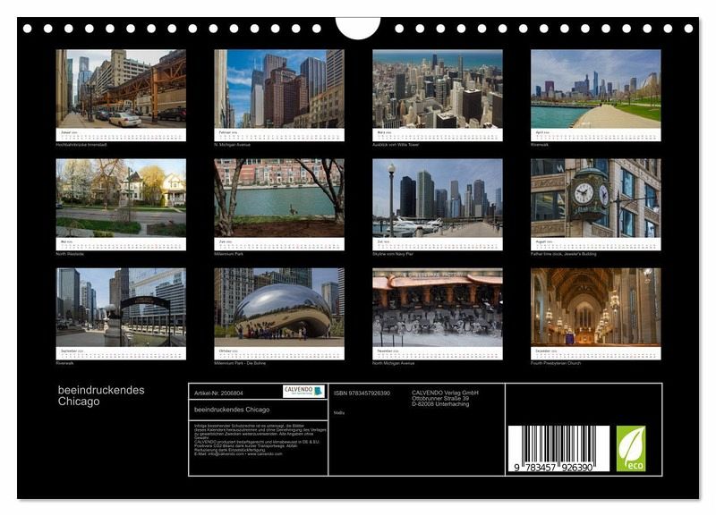Open the December church interior photo
Viewport: 716px width, 516px height.
(x=595, y=307)
